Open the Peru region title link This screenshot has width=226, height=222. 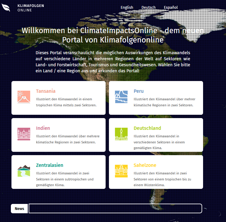pyautogui.click(x=138, y=91)
